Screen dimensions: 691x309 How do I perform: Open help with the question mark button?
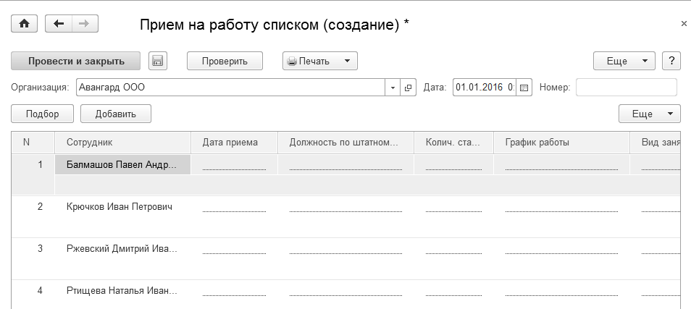coord(671,61)
